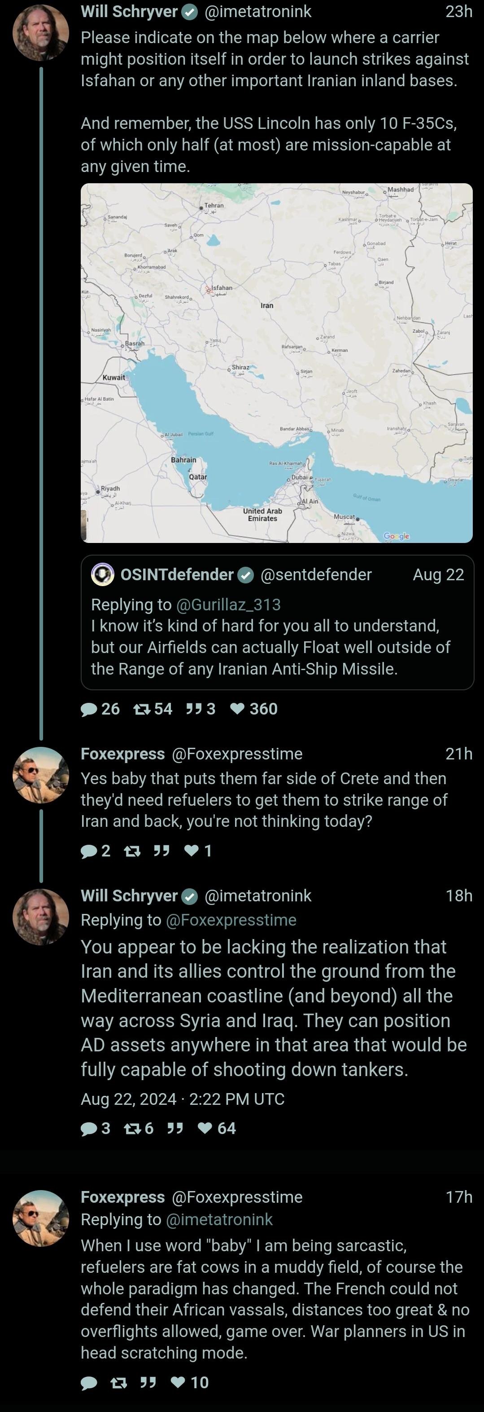The image size is (484, 1412).
Task: Retweet the tweet with 6 retweets
Action: [132, 1129]
